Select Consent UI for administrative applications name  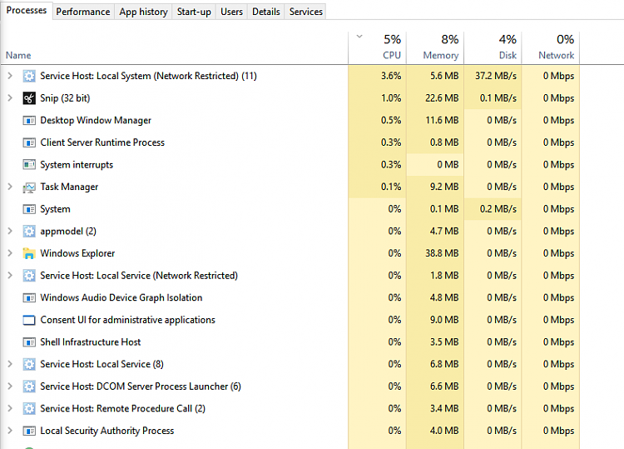click(x=127, y=320)
